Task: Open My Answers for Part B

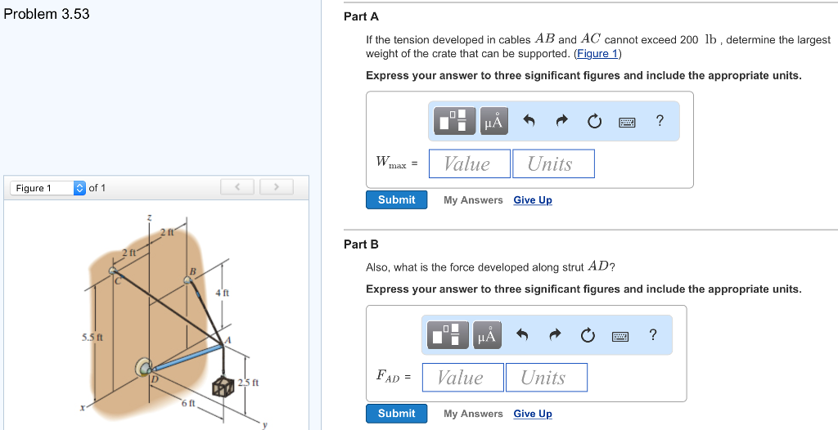Action: [473, 414]
